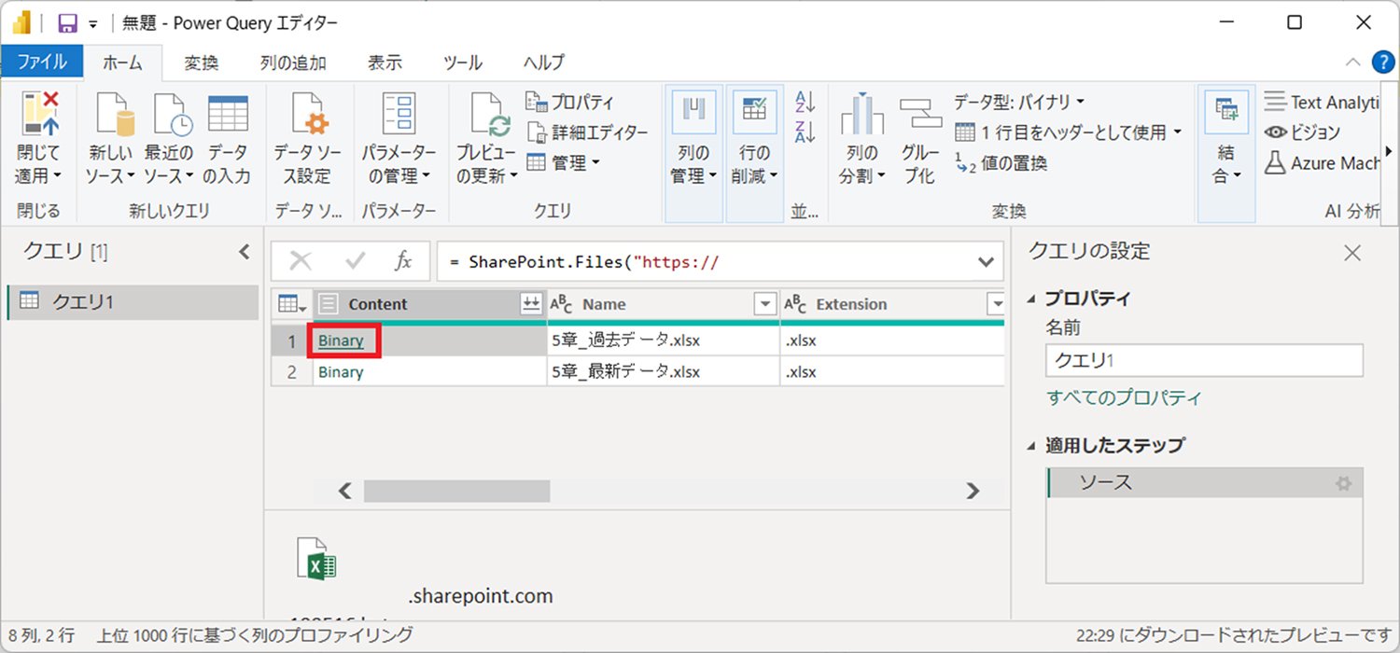Sort descending with the Z-A icon
This screenshot has height=653, width=1400.
point(805,132)
